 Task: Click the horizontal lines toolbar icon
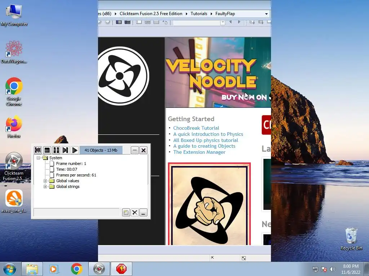(156, 22)
